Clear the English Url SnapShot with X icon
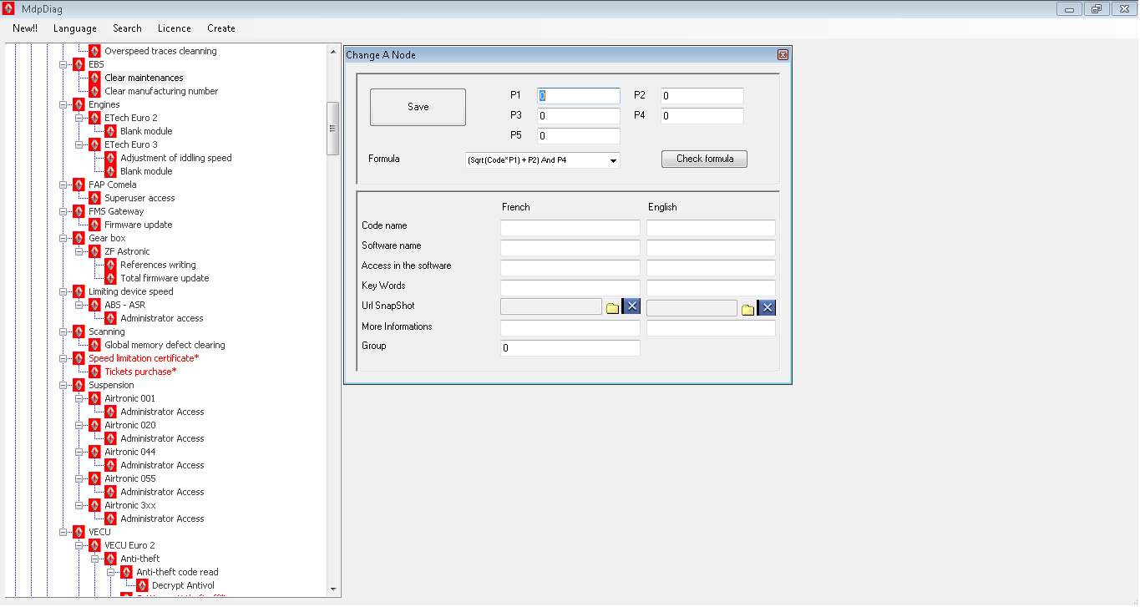 (767, 307)
